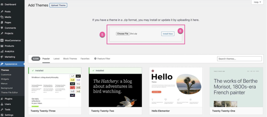The image size is (267, 117).
Task: Select Appearance menu item
Action: 12,64
